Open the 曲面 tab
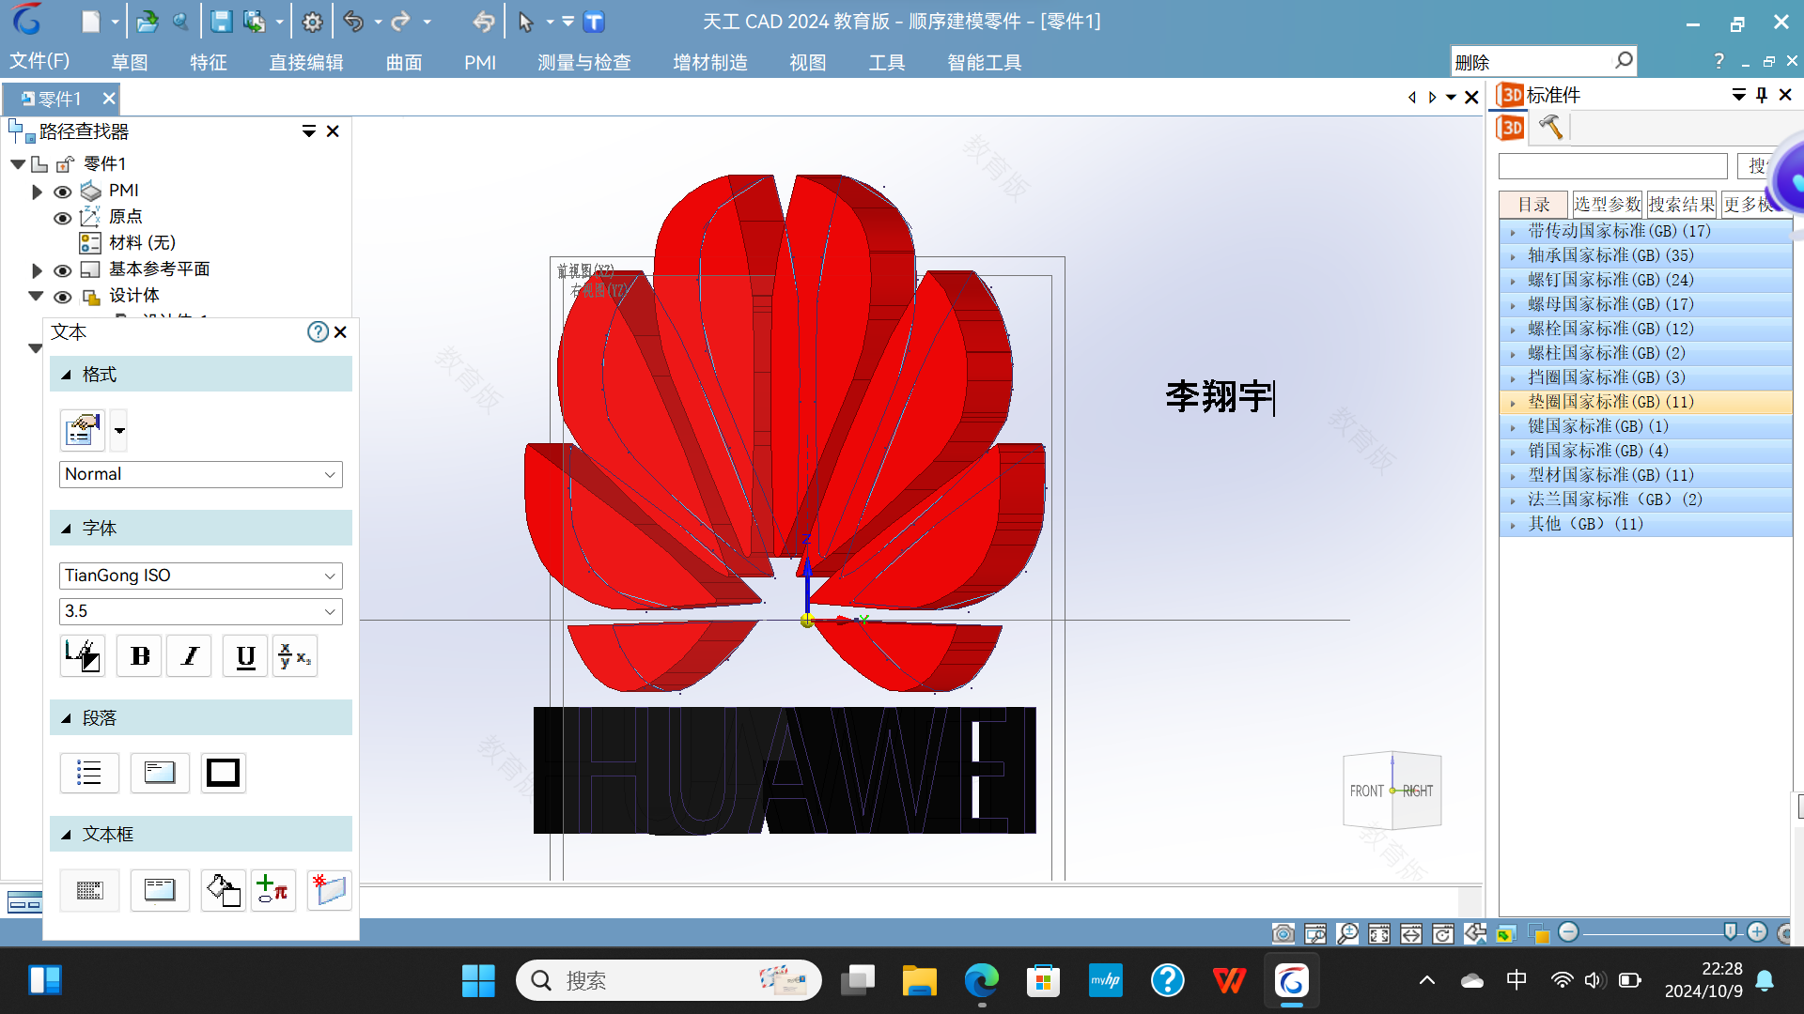Screen dimensions: 1804x1014 (404, 62)
